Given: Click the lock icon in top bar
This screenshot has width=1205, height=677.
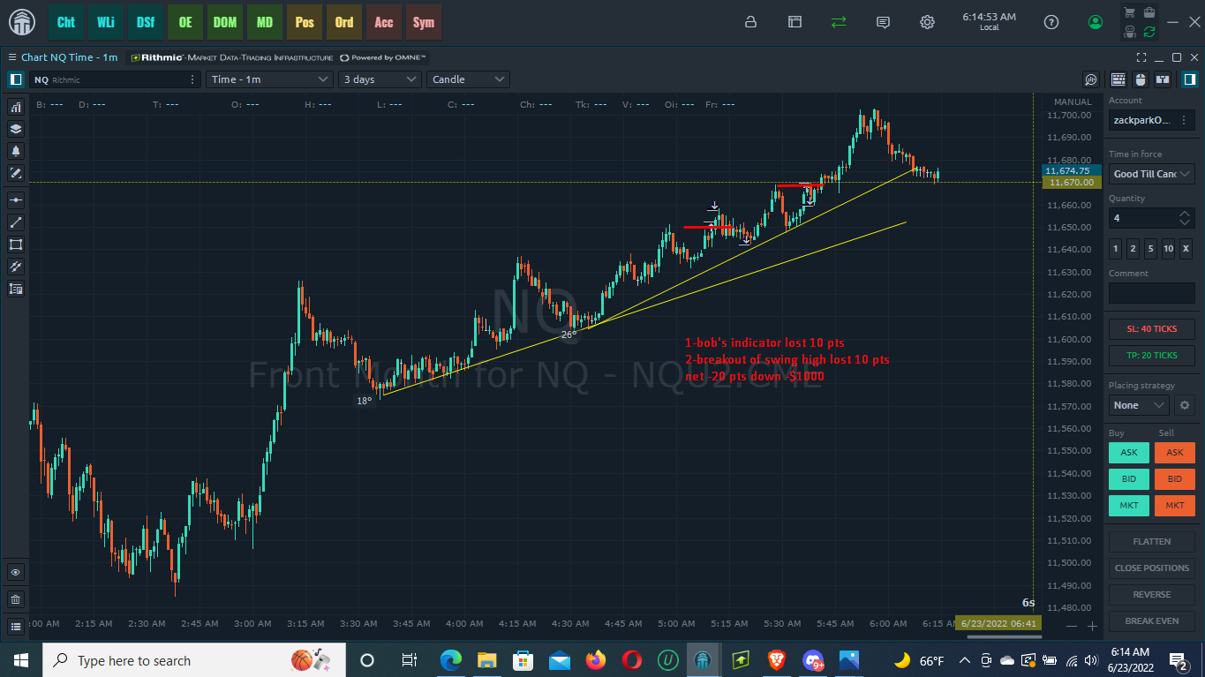Looking at the screenshot, I should click(x=750, y=22).
